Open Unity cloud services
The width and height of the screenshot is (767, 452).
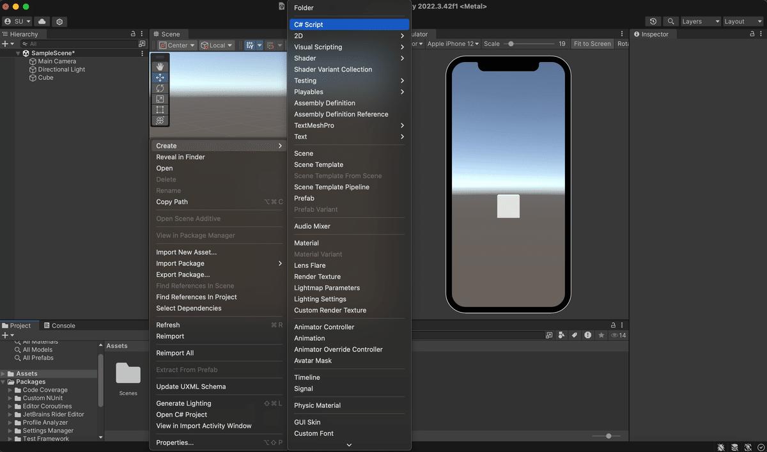coord(42,22)
